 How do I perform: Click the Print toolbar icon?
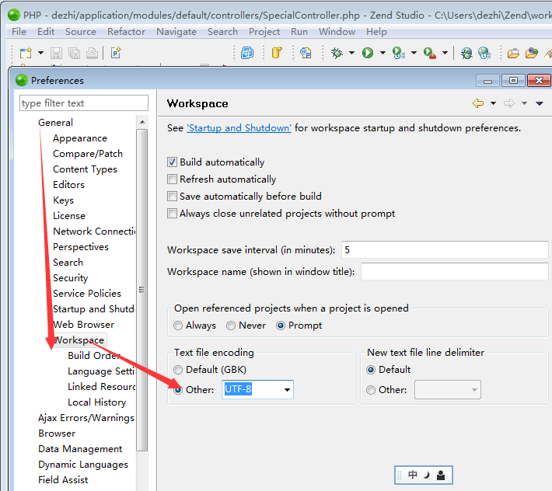point(92,53)
